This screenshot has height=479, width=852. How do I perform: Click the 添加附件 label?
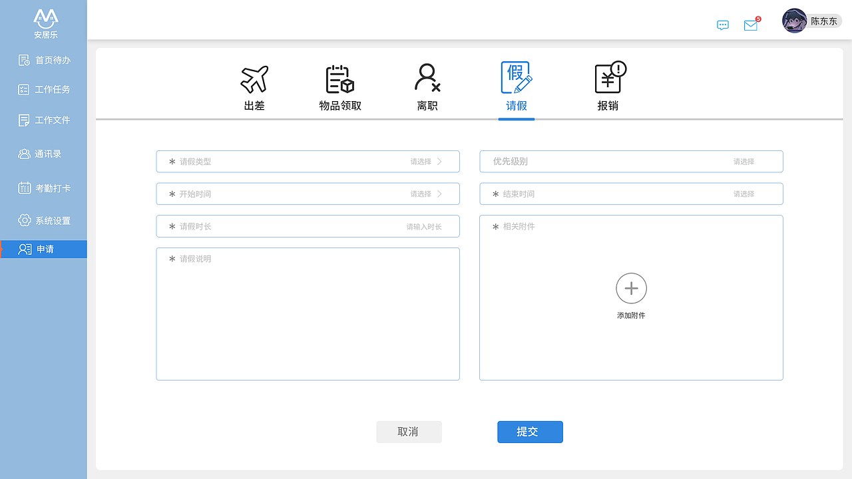pos(631,315)
